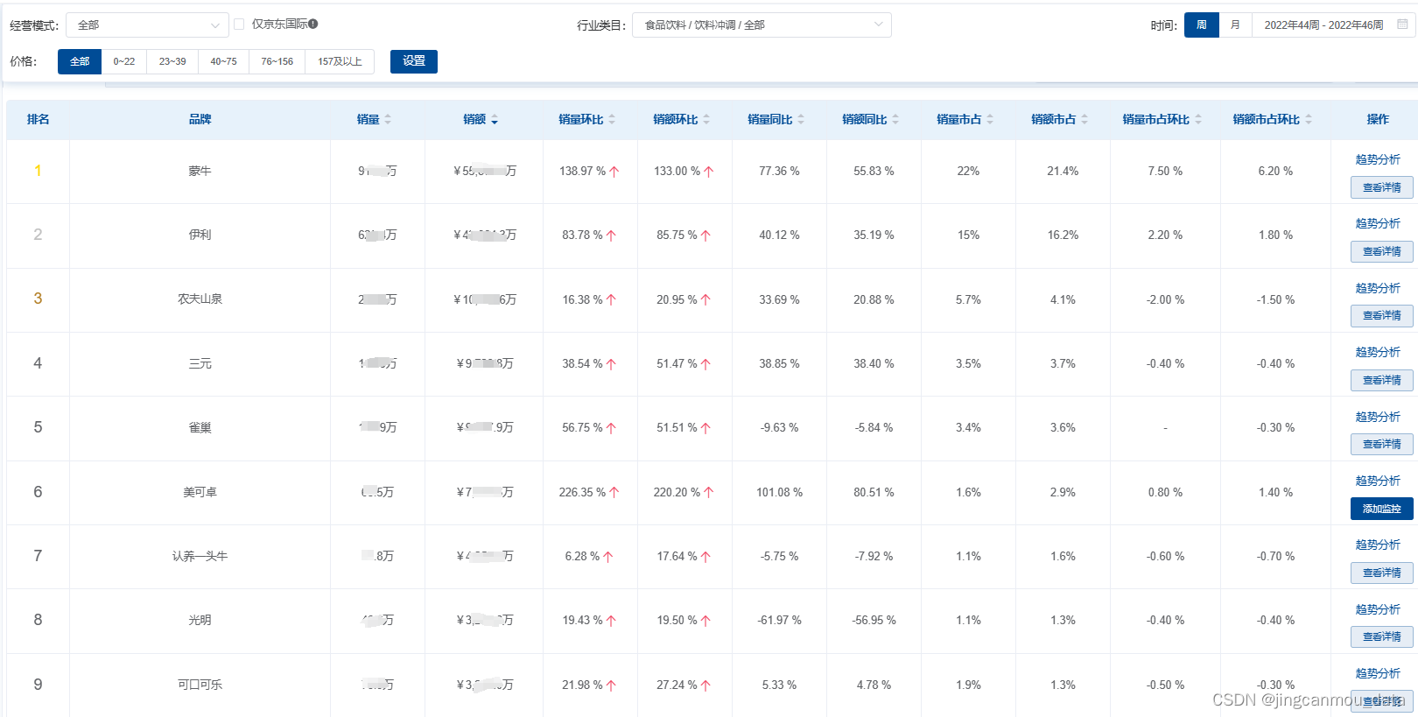Switch time granularity to 周
The height and width of the screenshot is (717, 1418).
[x=1201, y=25]
